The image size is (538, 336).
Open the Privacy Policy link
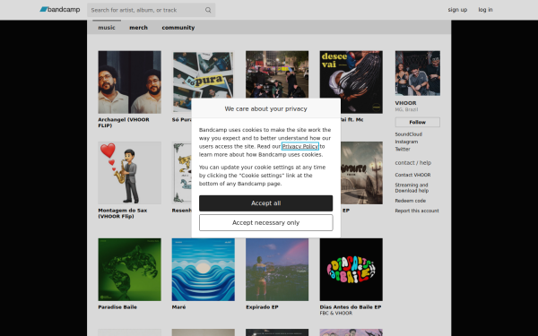299,146
